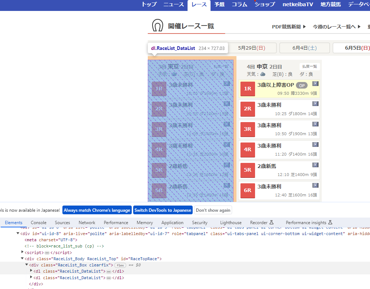Select the closing </div> line

36,284
